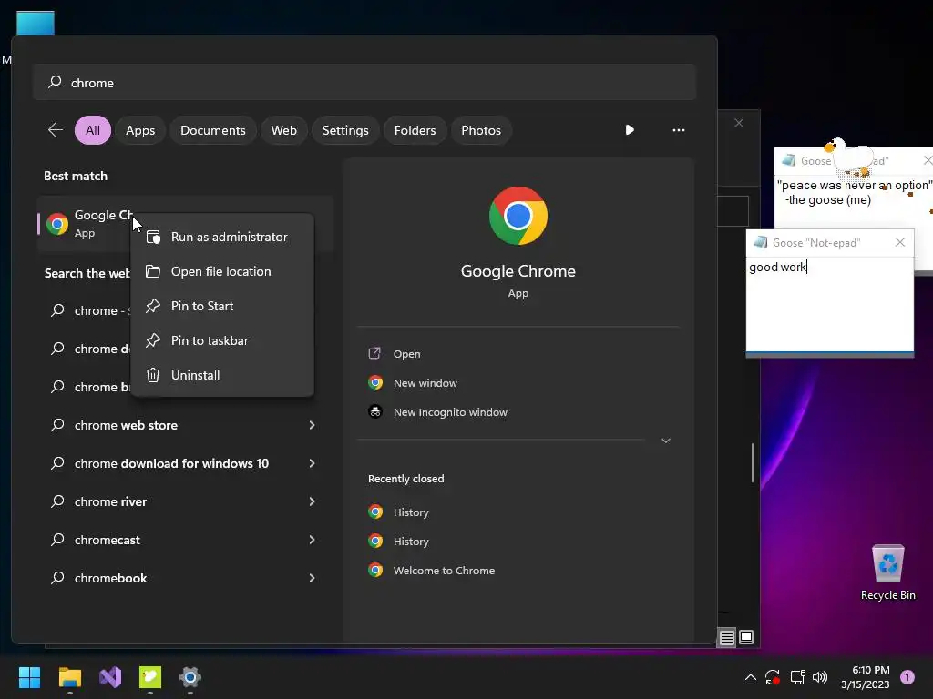Image resolution: width=933 pixels, height=699 pixels.
Task: Open Google Chrome from the preview pane
Action: point(406,354)
